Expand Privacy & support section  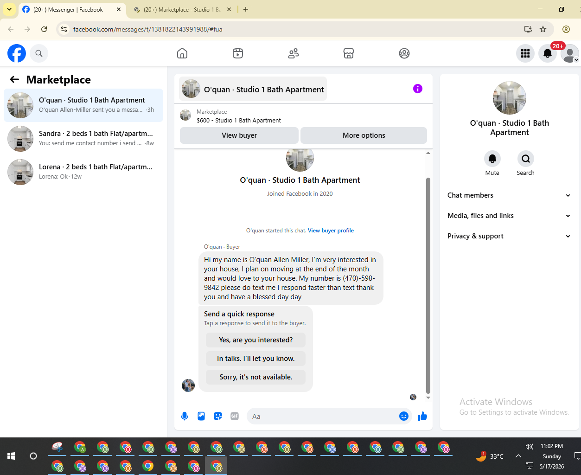[x=509, y=236]
